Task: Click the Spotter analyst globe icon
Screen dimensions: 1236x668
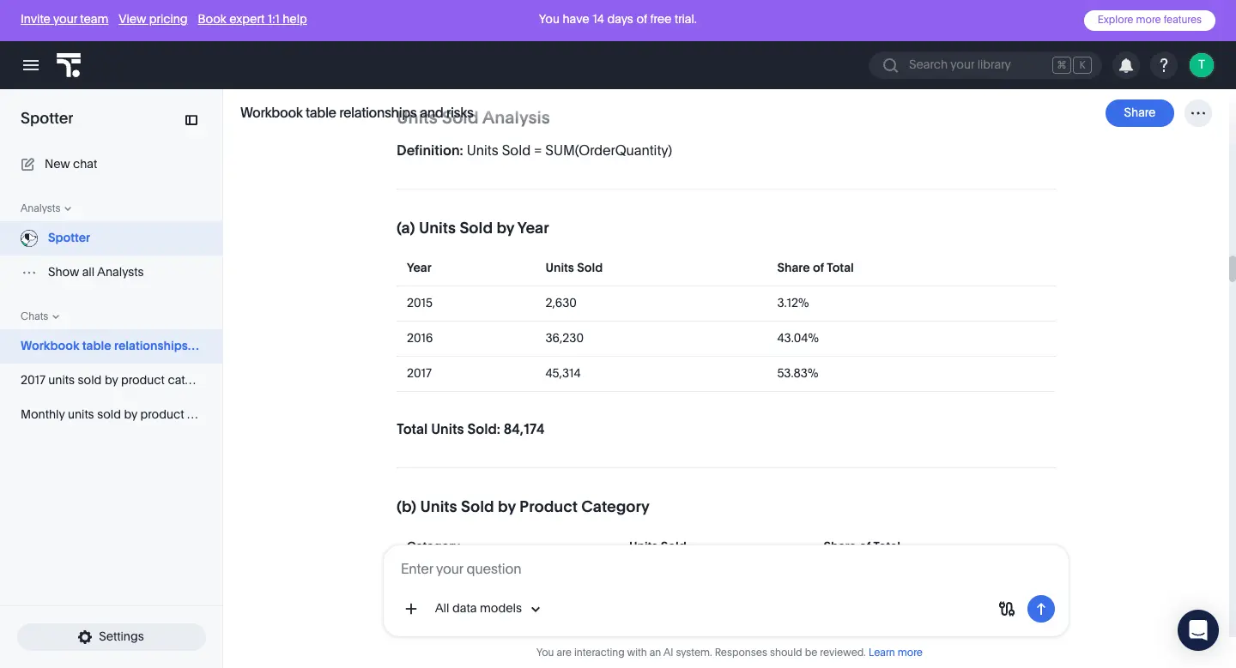Action: tap(29, 238)
